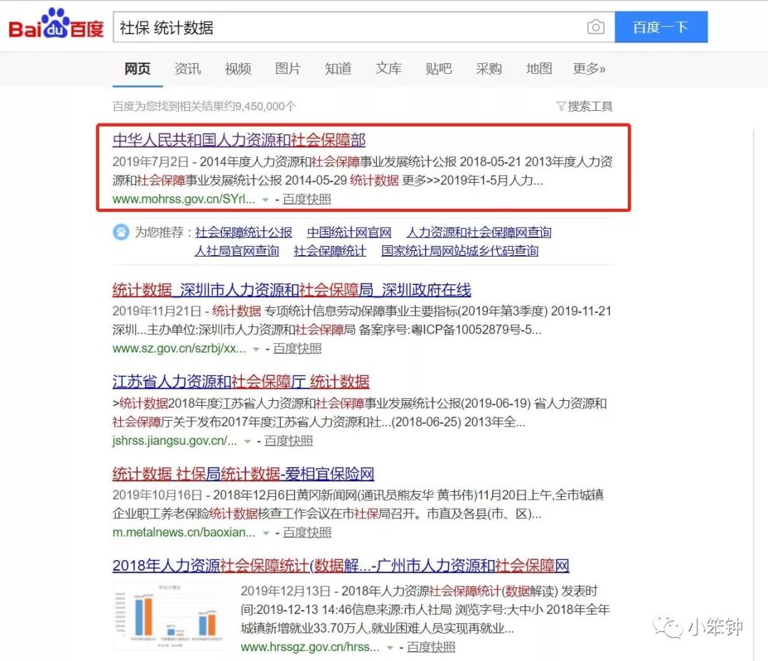This screenshot has height=661, width=768.
Task: Click recommended link 人社局官网查询
Action: coord(237,251)
